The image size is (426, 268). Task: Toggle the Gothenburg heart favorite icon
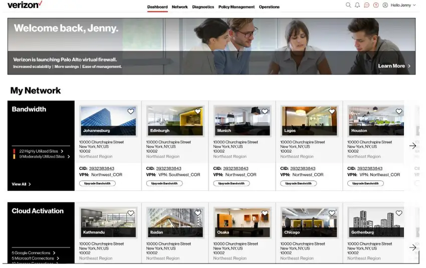pos(399,213)
